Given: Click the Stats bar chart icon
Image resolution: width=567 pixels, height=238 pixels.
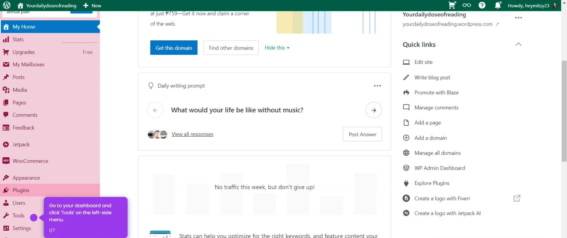Looking at the screenshot, I should 6,39.
